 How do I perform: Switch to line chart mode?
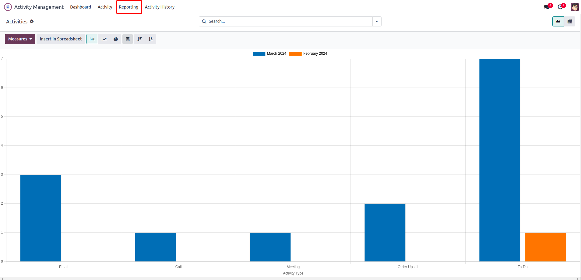coord(104,39)
